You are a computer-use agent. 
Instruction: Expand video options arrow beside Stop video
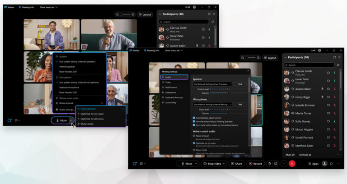(x=224, y=164)
